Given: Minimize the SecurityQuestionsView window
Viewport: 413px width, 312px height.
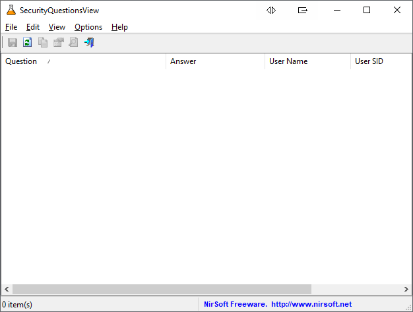Looking at the screenshot, I should (337, 11).
